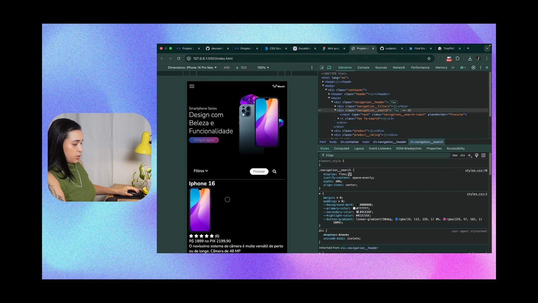Open DevTools settings gear
This screenshot has height=303, width=538.
pos(473,68)
